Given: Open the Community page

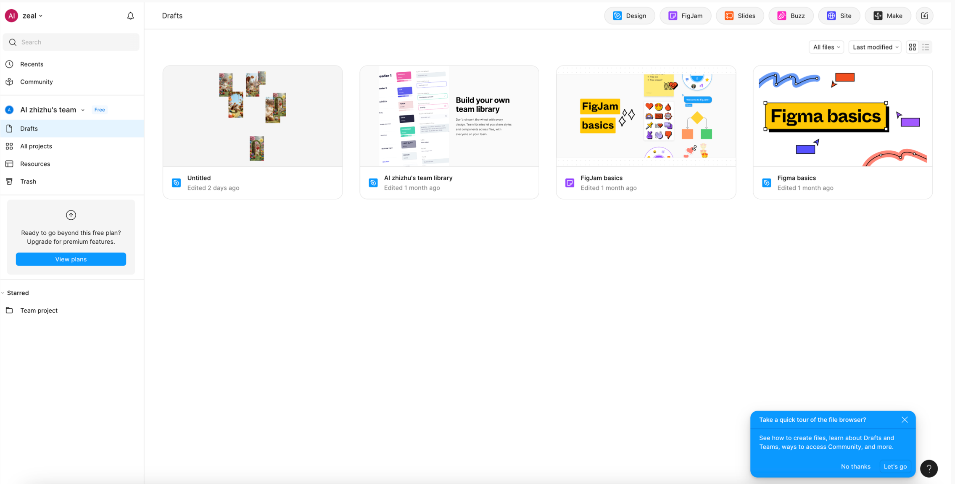Looking at the screenshot, I should point(72,82).
